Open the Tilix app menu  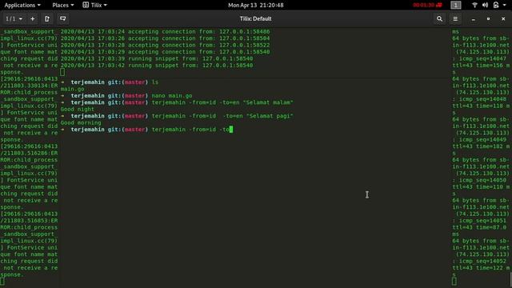pyautogui.click(x=94, y=6)
